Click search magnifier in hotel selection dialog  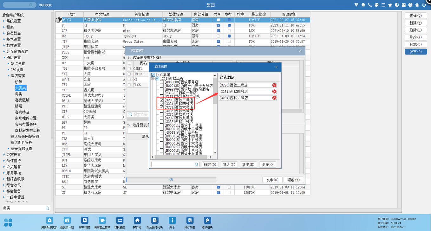point(197,164)
